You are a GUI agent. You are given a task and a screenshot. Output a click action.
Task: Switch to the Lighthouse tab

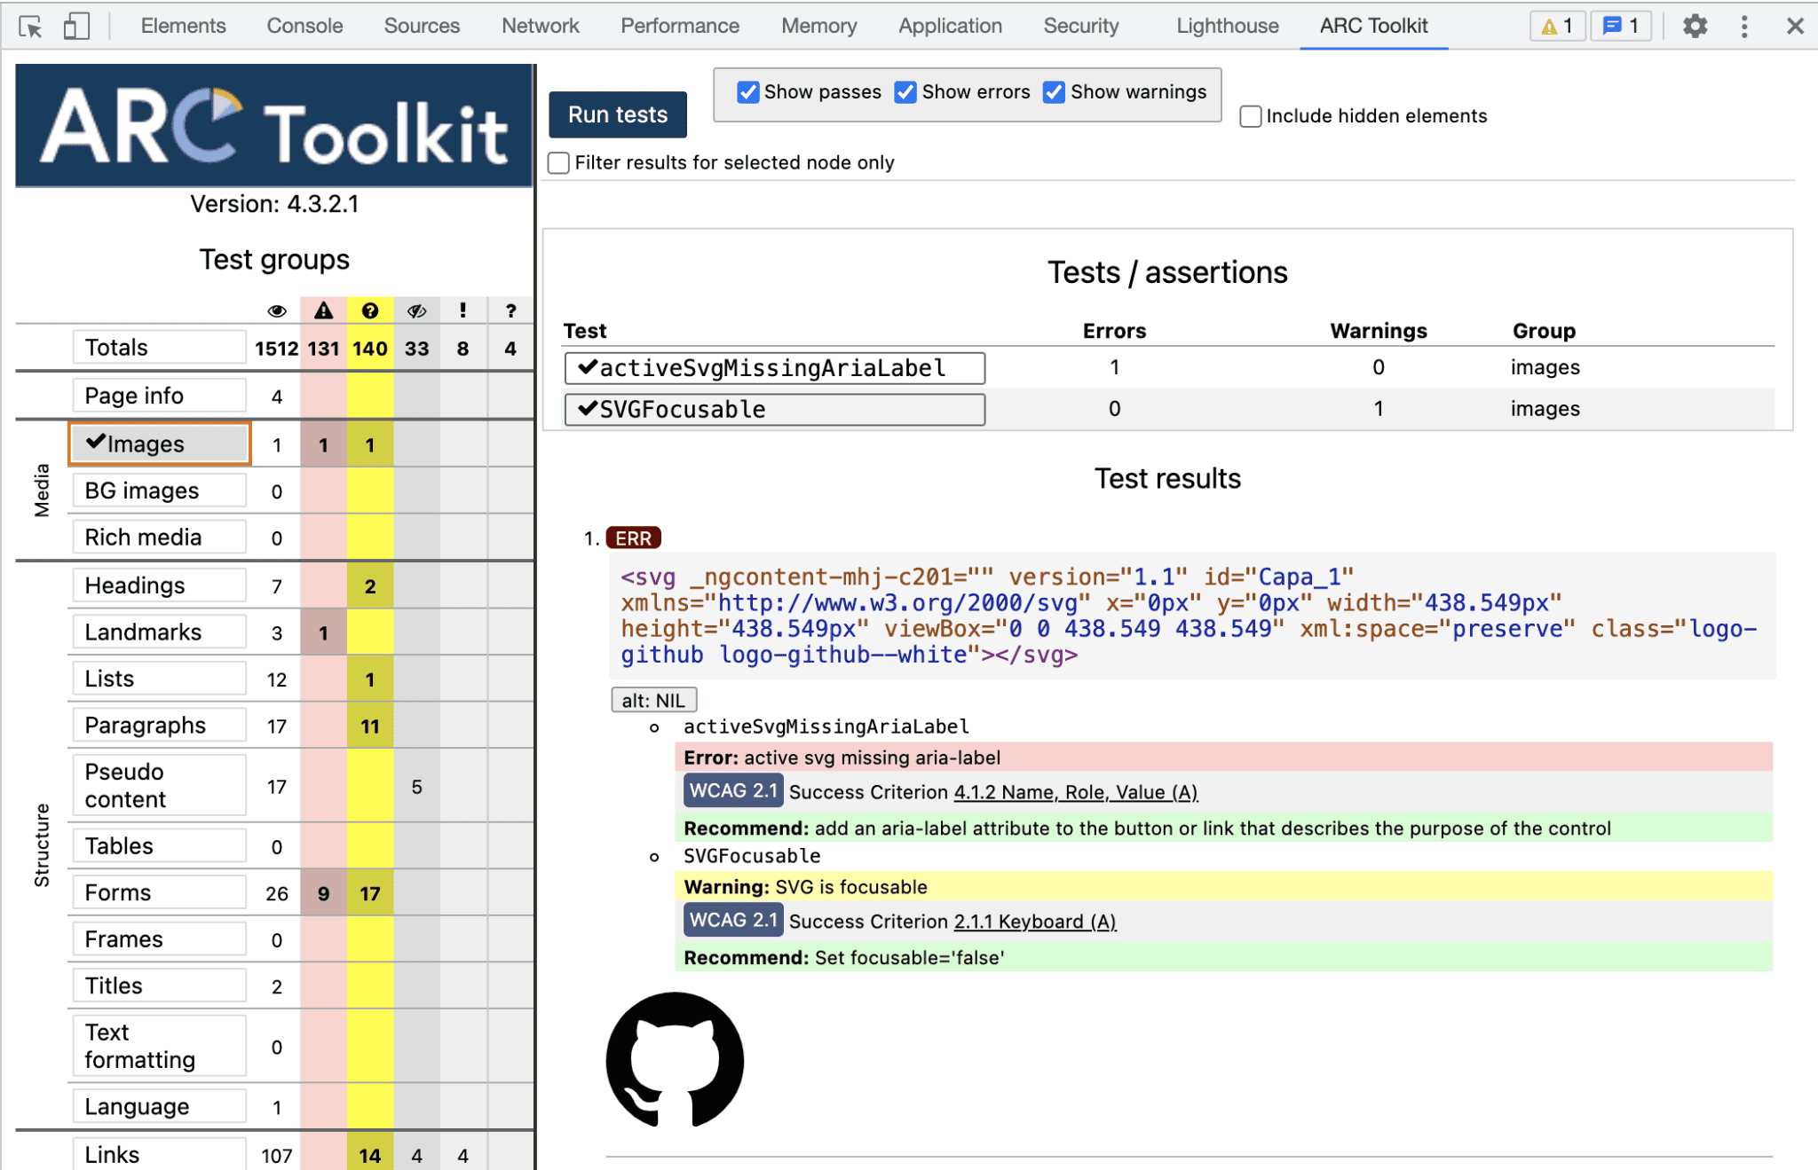pyautogui.click(x=1227, y=27)
